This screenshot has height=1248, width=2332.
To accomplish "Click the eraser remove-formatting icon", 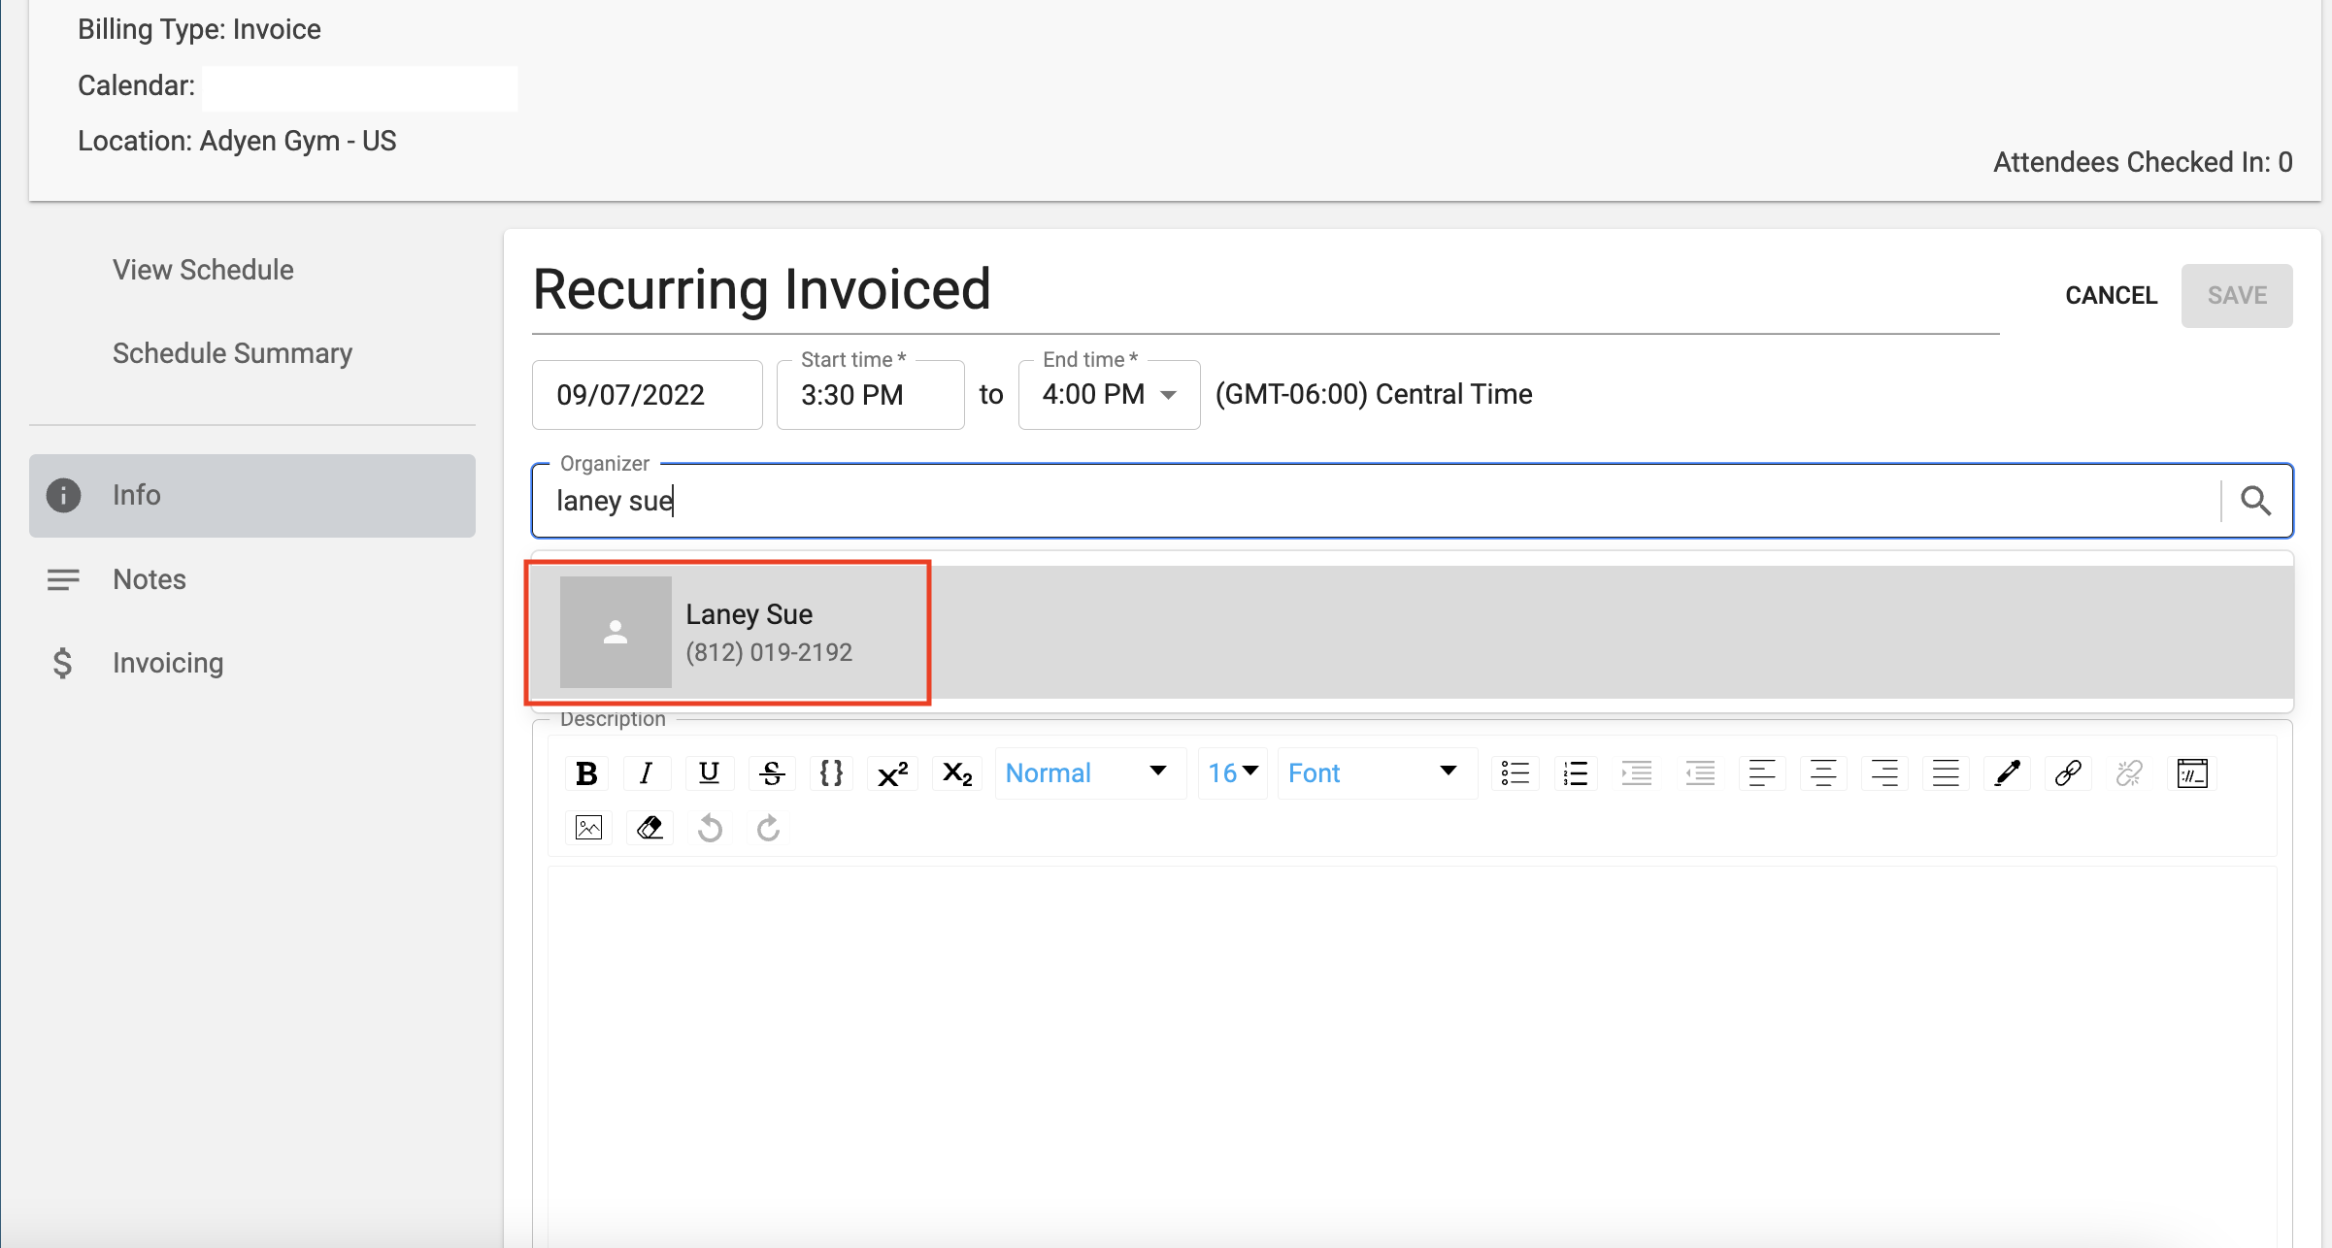I will pyautogui.click(x=650, y=828).
